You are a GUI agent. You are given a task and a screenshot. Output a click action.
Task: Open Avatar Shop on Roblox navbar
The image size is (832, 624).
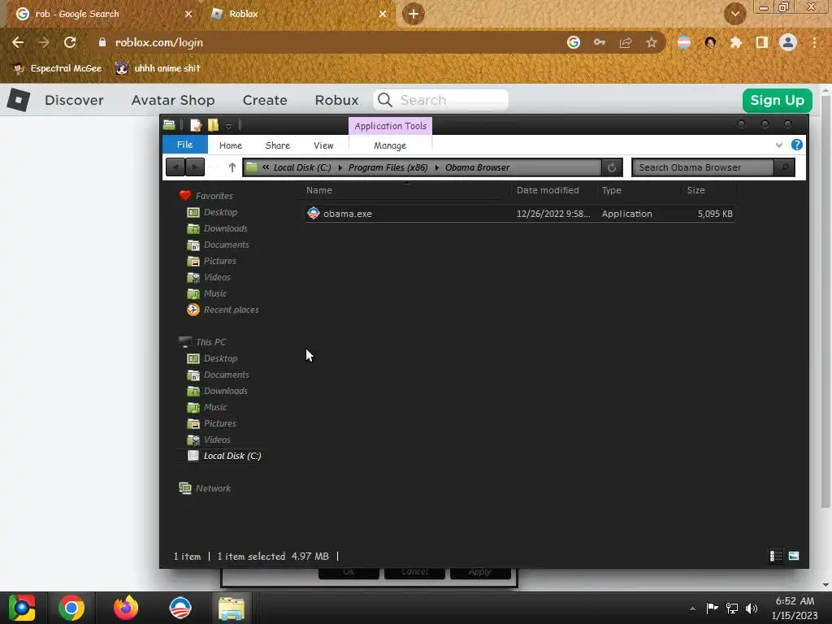(x=173, y=100)
